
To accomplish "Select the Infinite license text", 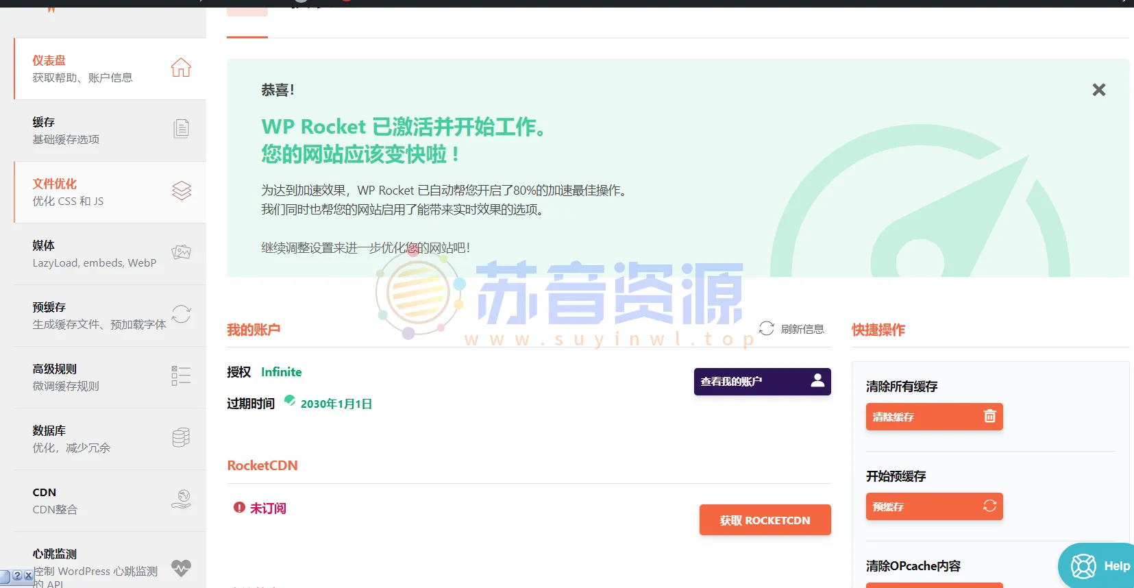I will (x=281, y=372).
